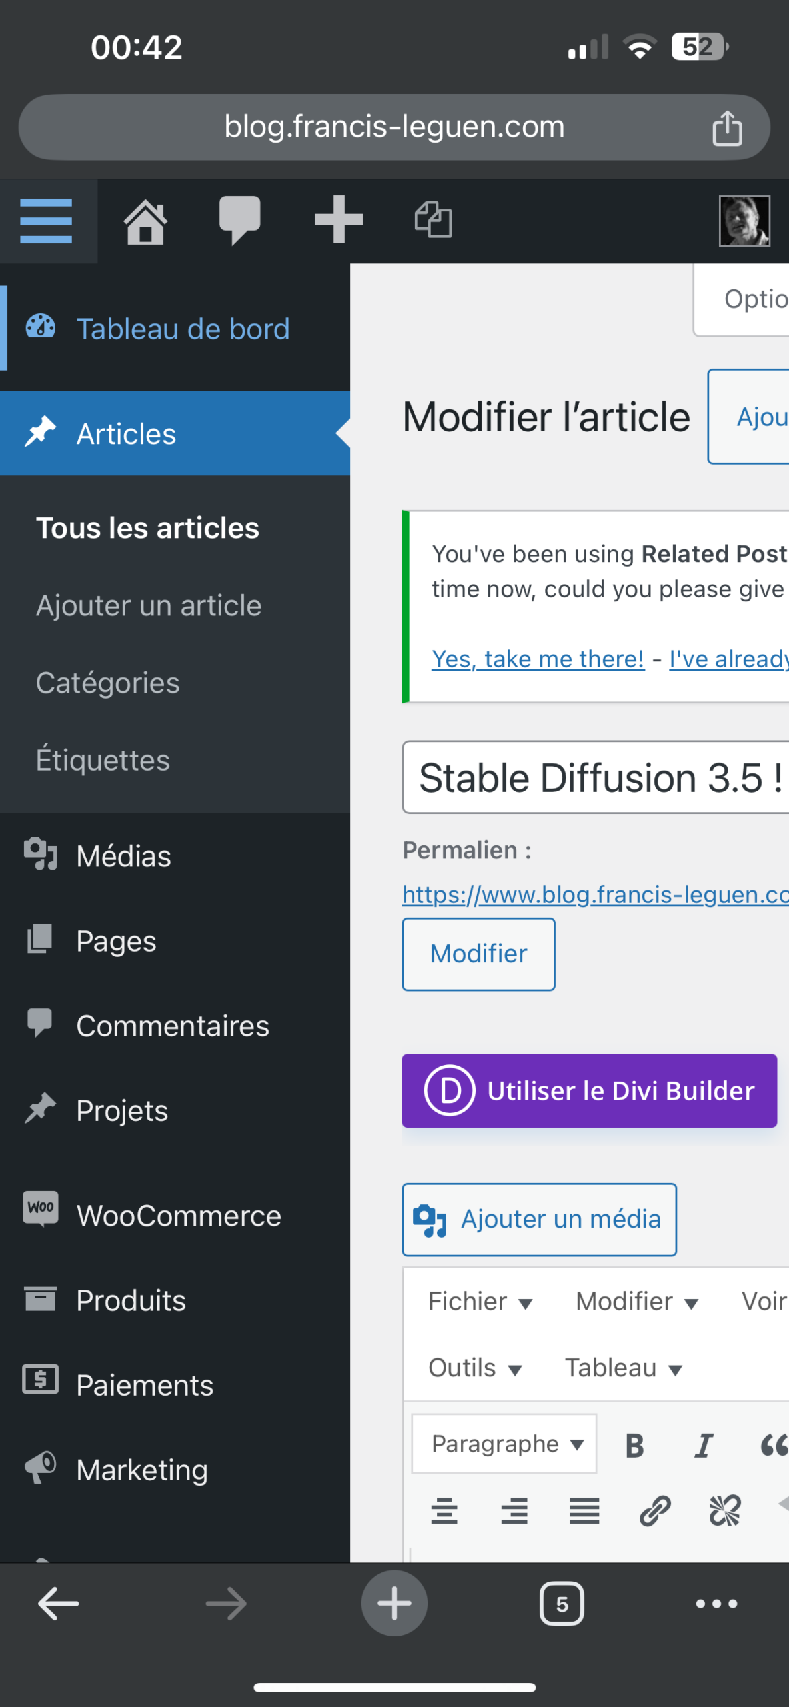Screen dimensions: 789x1707
Task: Insert a link with the chain icon
Action: [x=654, y=1510]
